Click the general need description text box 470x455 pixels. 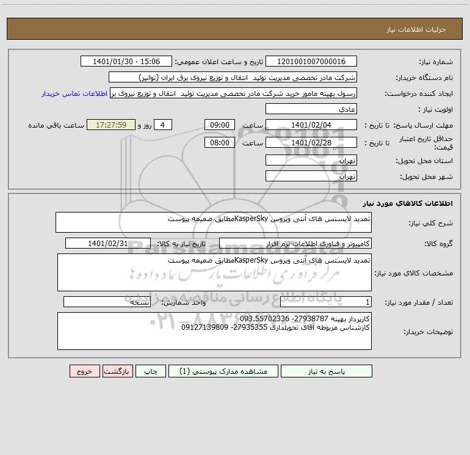(214, 222)
